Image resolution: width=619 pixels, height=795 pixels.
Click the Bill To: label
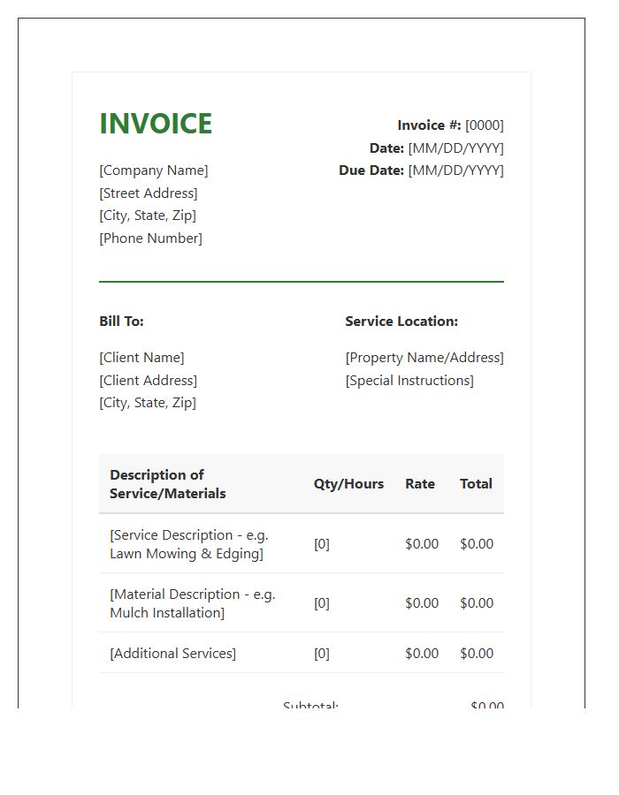(122, 322)
